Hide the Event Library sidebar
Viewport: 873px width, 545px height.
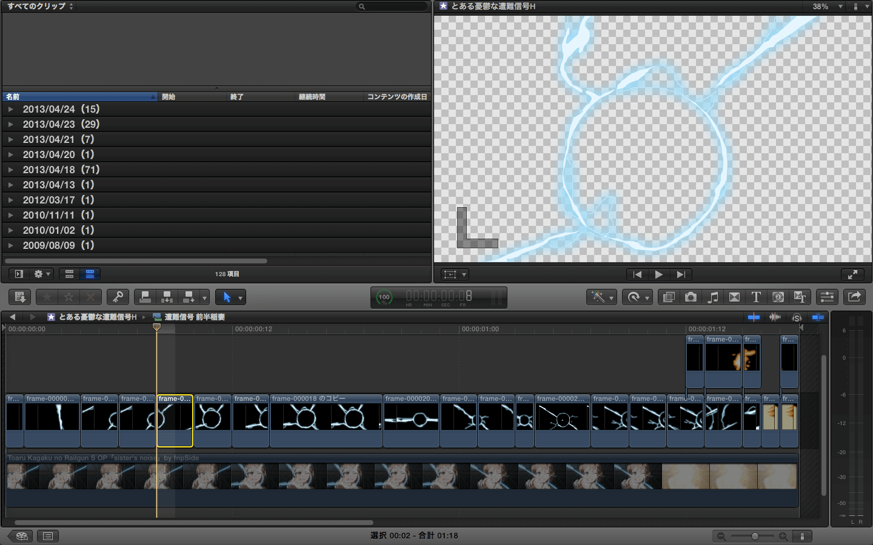coord(19,274)
